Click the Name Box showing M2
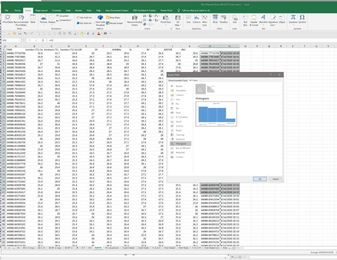 [x=11, y=40]
